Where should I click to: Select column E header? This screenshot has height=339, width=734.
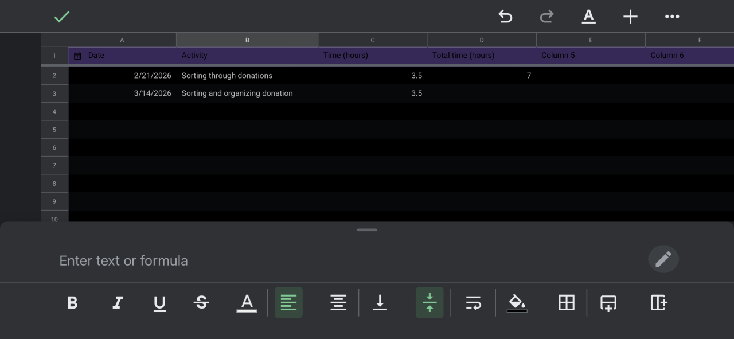click(591, 40)
